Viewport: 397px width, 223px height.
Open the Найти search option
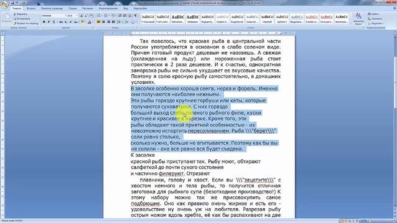pos(374,14)
